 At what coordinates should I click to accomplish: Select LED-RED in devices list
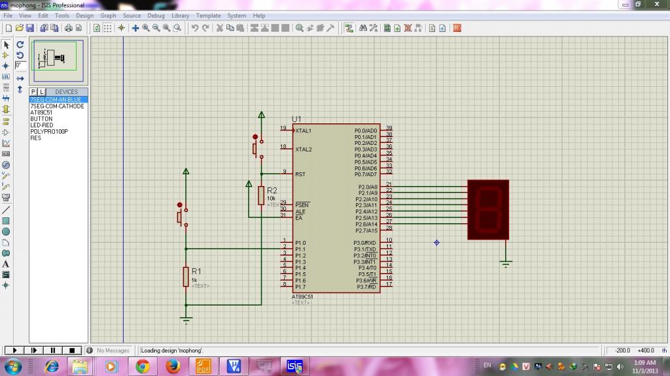(43, 125)
